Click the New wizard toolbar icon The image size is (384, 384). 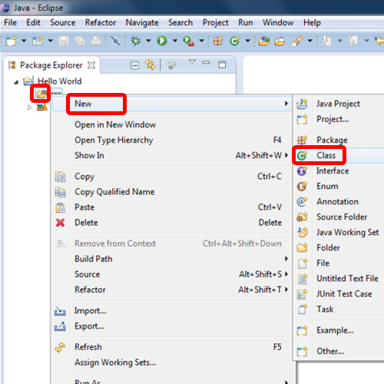point(12,41)
